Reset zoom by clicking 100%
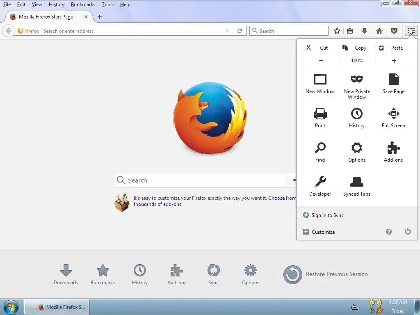 [x=357, y=61]
